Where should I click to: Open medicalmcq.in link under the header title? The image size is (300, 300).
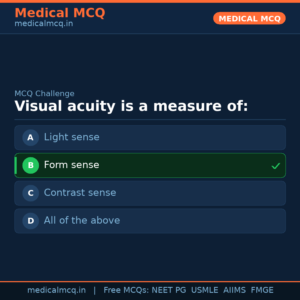click(x=44, y=24)
